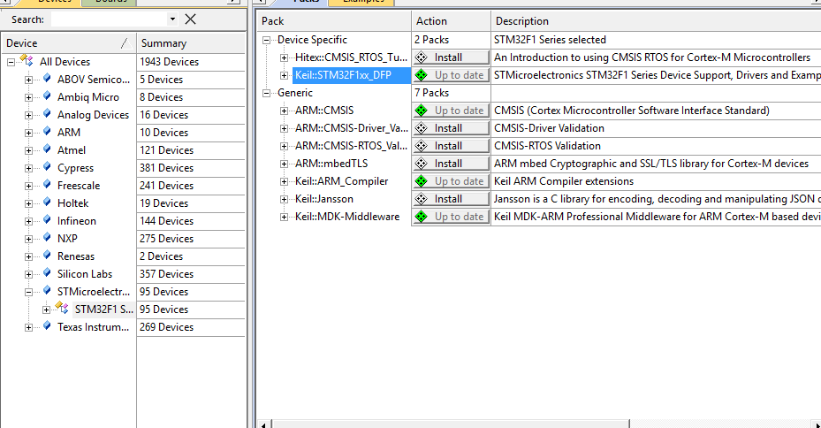The width and height of the screenshot is (821, 428).
Task: Click Up to date for Keil::MDK-Middleware
Action: (452, 217)
